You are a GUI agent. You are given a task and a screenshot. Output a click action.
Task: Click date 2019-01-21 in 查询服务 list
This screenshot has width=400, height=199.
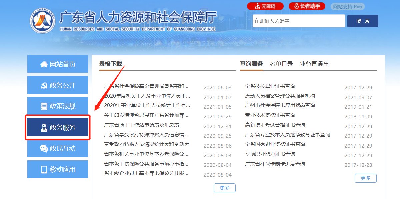coord(358,107)
